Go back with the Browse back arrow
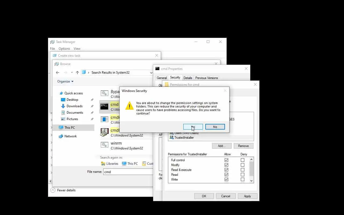Image resolution: width=344 pixels, height=215 pixels. (x=58, y=73)
